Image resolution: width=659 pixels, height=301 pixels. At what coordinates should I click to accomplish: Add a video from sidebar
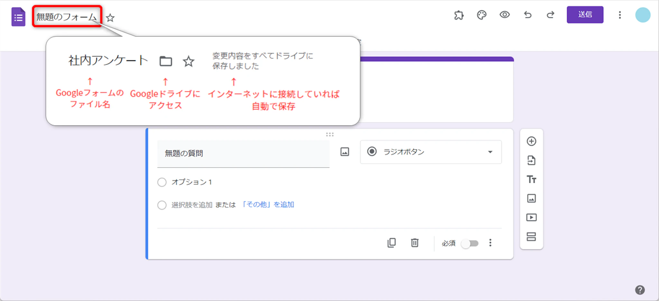pyautogui.click(x=531, y=217)
